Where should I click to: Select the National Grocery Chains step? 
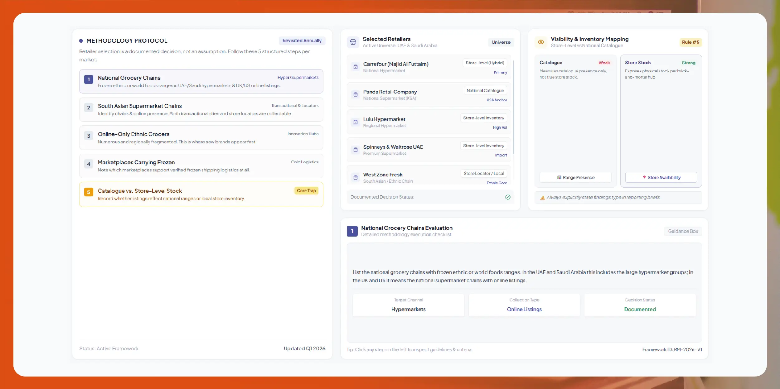(201, 81)
